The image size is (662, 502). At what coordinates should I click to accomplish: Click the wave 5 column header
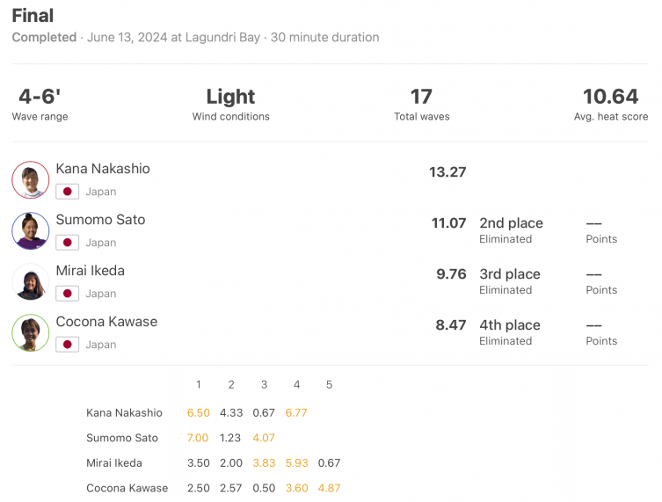[x=330, y=384]
